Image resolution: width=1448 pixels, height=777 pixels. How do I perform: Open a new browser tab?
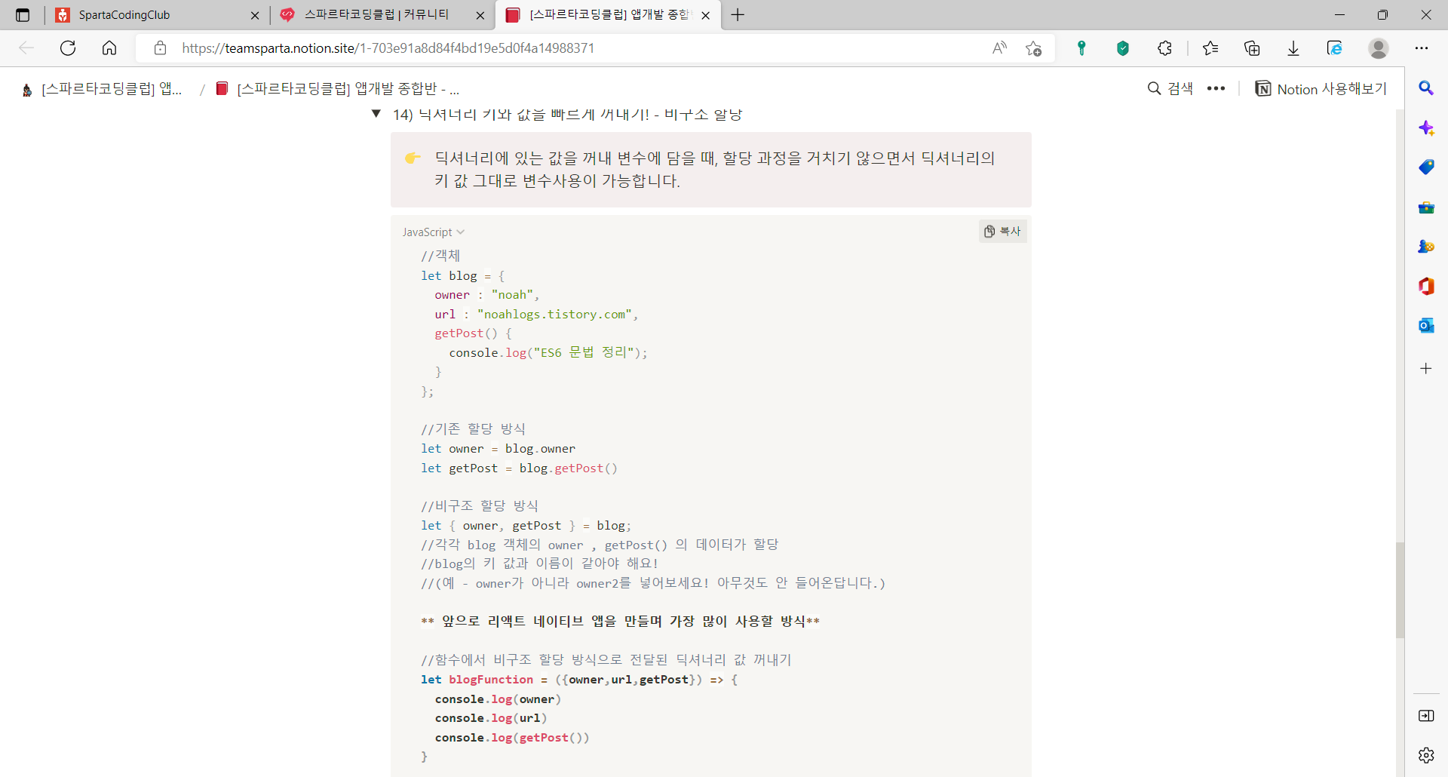[x=738, y=14]
